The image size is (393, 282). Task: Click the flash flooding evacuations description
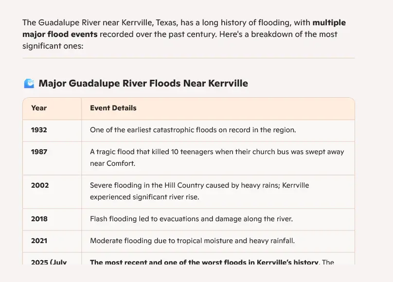(191, 219)
